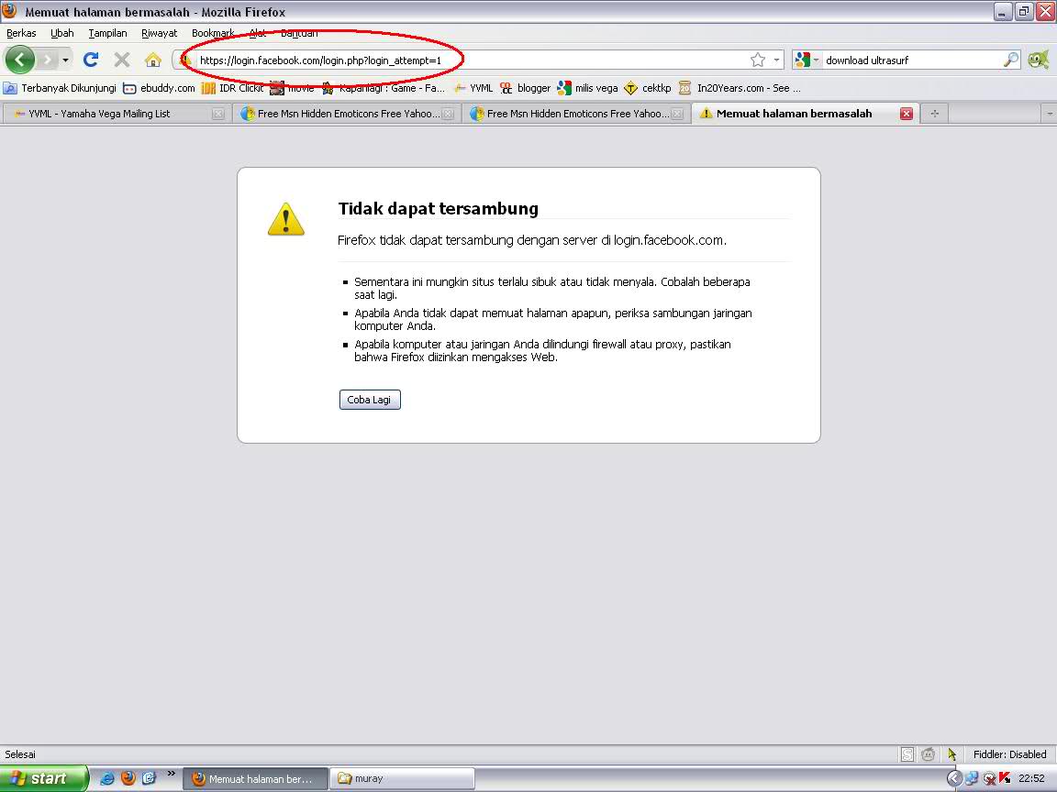Click the yellow warning triangle icon
This screenshot has height=792, width=1057.
click(286, 219)
